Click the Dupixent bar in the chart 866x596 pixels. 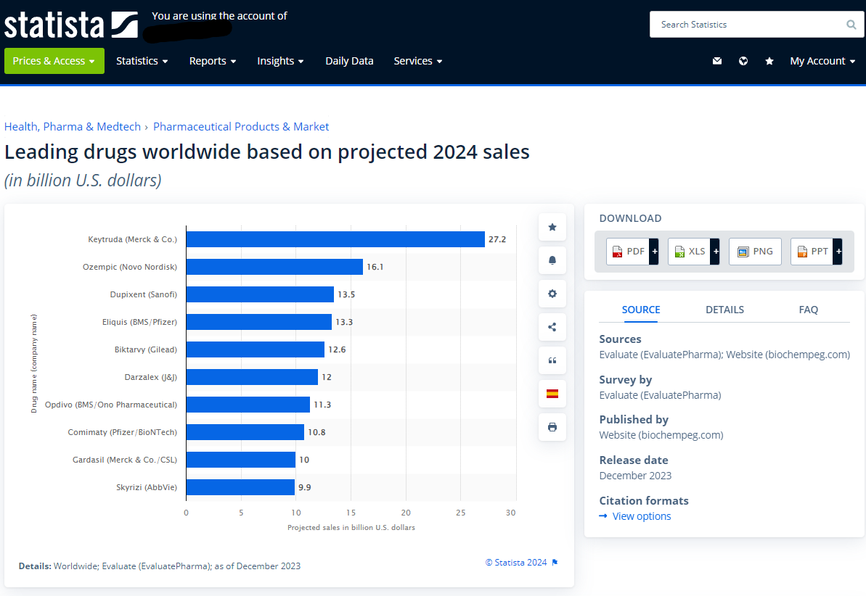[x=260, y=294]
